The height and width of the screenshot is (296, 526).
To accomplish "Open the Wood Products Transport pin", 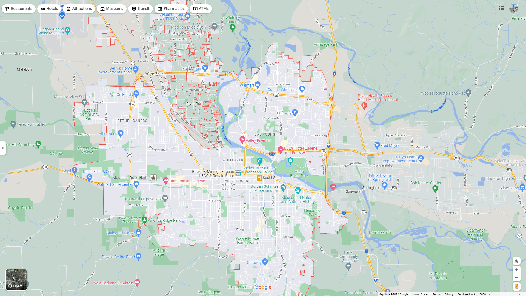I will pos(468,93).
